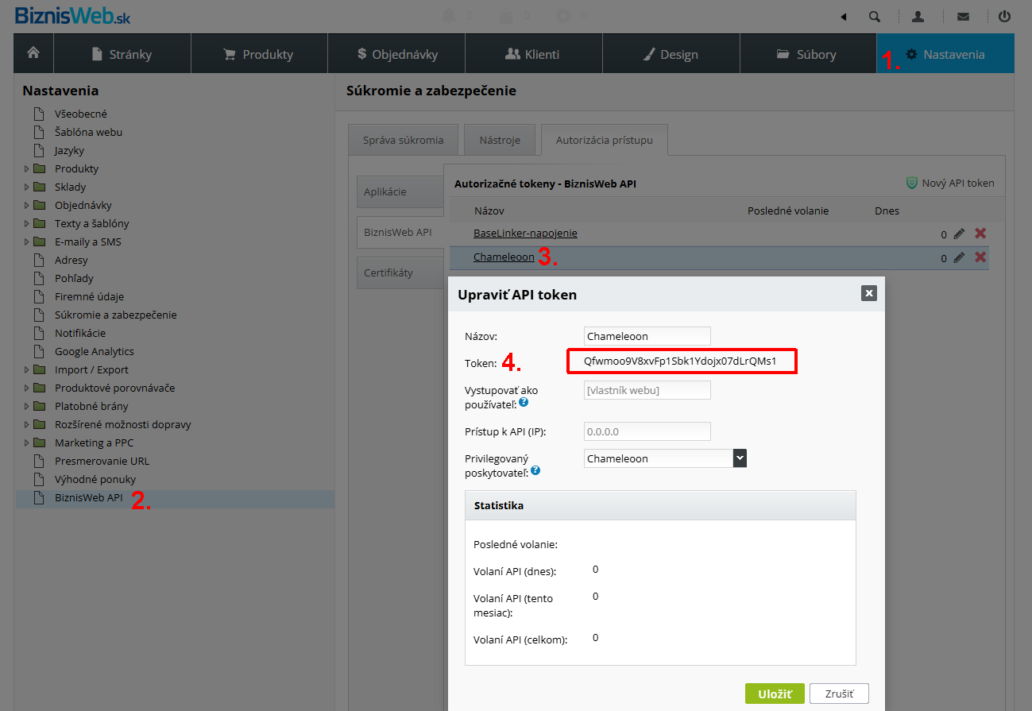Open the user profile icon
This screenshot has height=711, width=1032.
click(918, 16)
